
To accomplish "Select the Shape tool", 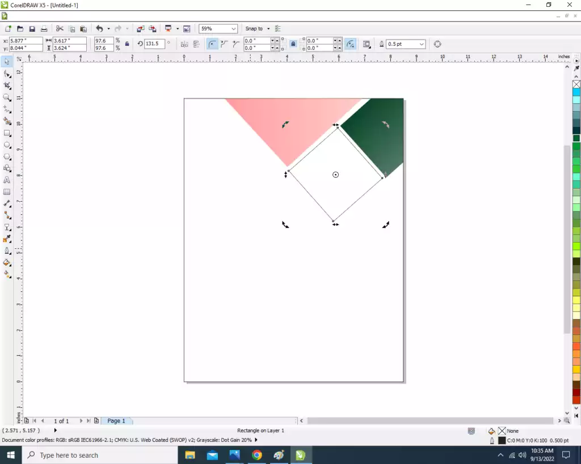I will (7, 74).
